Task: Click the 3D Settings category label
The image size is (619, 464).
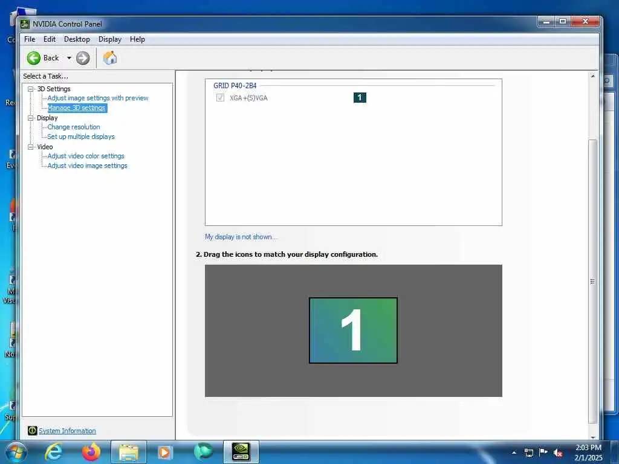Action: [54, 89]
